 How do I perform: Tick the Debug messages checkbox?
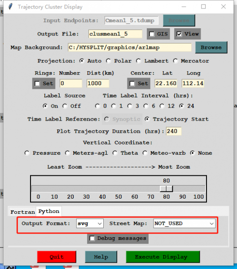coord(92,239)
